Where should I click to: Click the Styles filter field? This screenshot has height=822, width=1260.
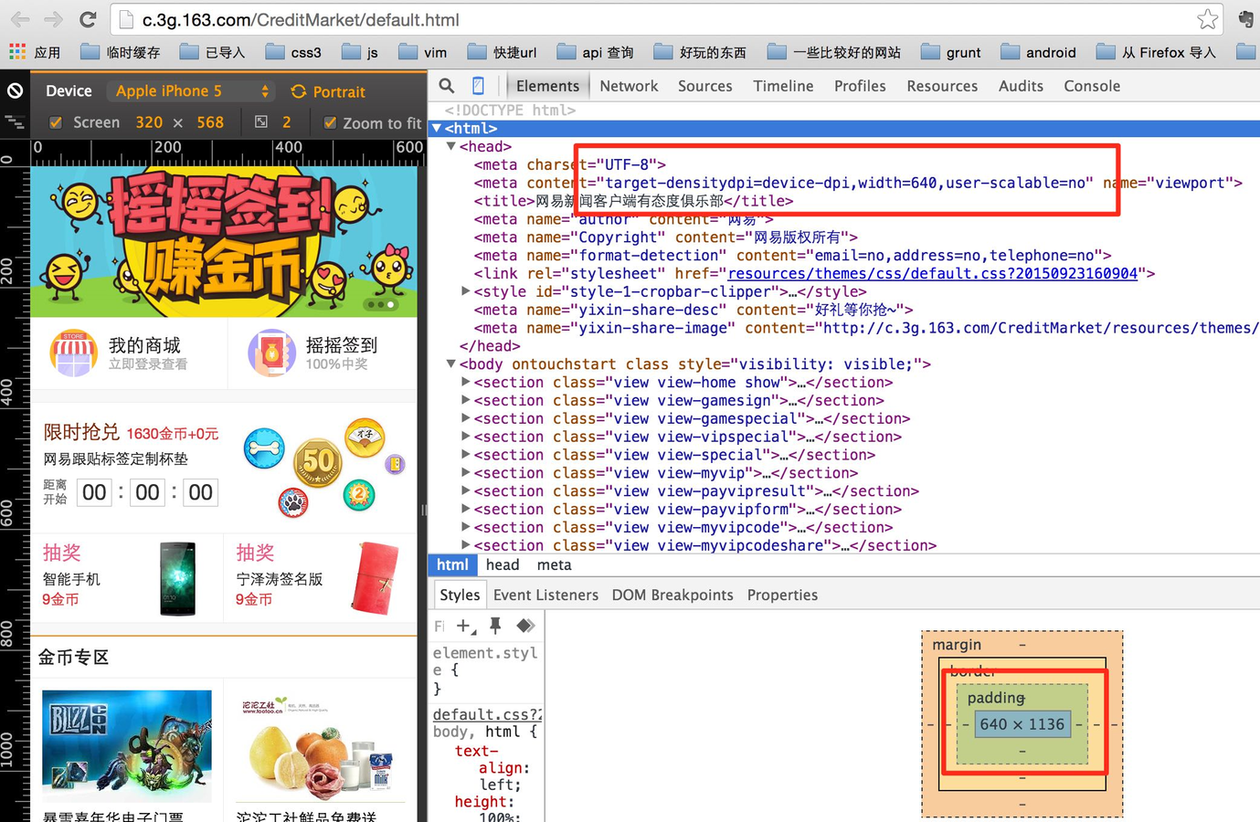pyautogui.click(x=440, y=626)
